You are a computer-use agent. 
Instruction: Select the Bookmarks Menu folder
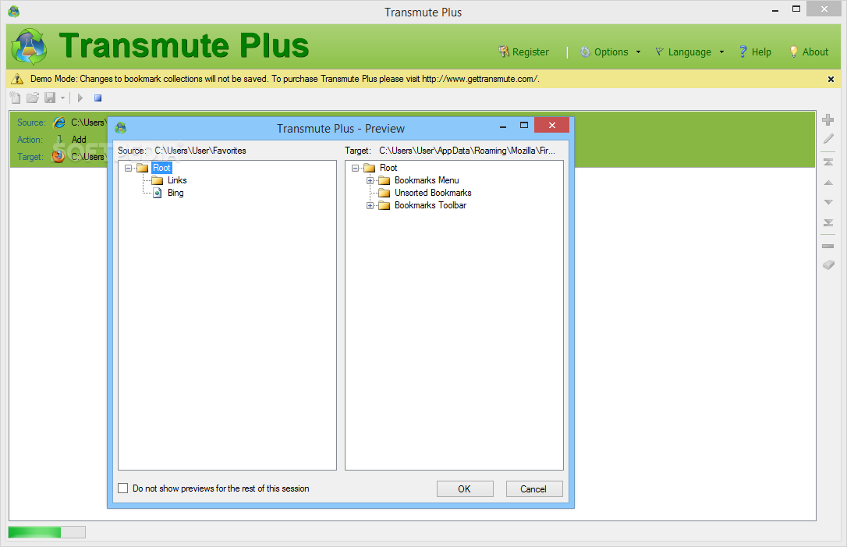tap(427, 180)
